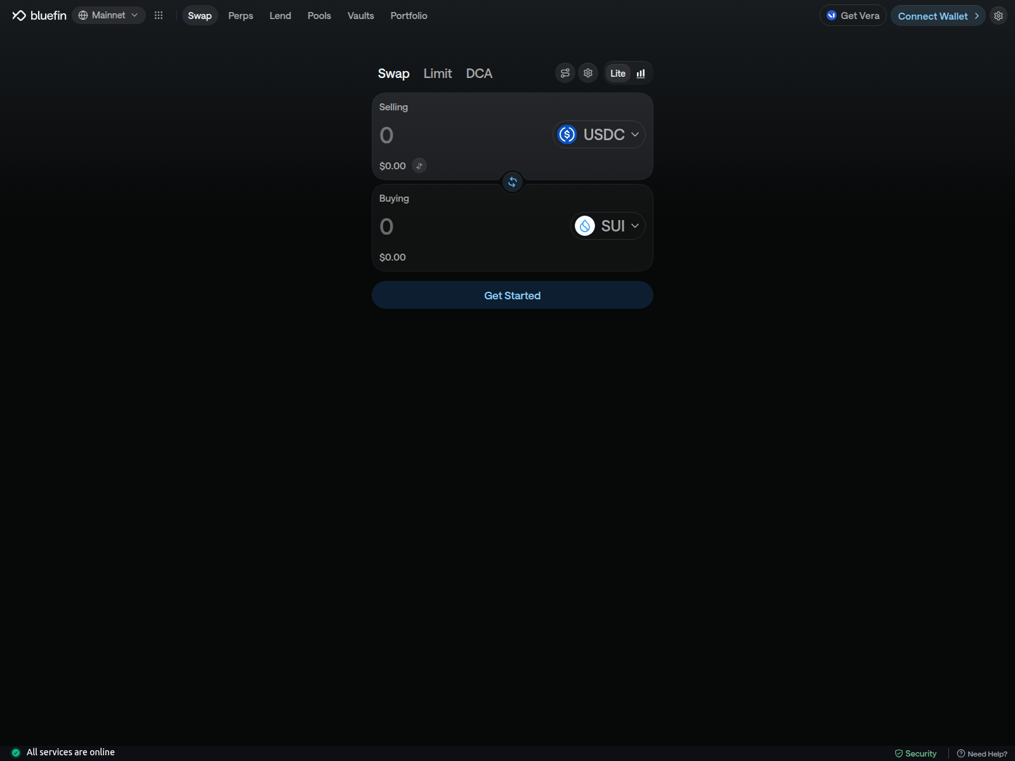
Task: Open the Pools page
Action: [x=319, y=15]
